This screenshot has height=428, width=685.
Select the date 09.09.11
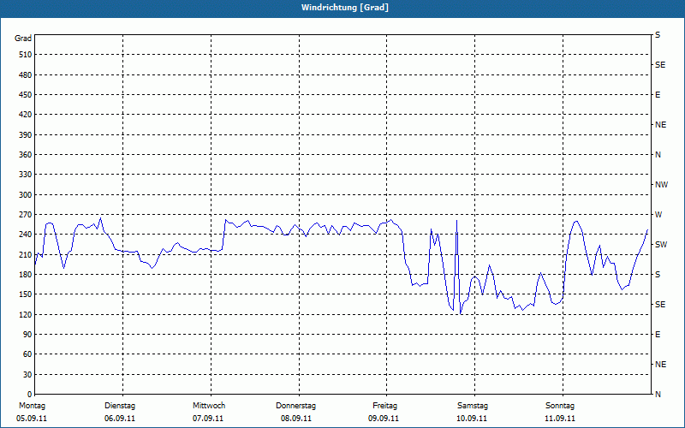[384, 419]
